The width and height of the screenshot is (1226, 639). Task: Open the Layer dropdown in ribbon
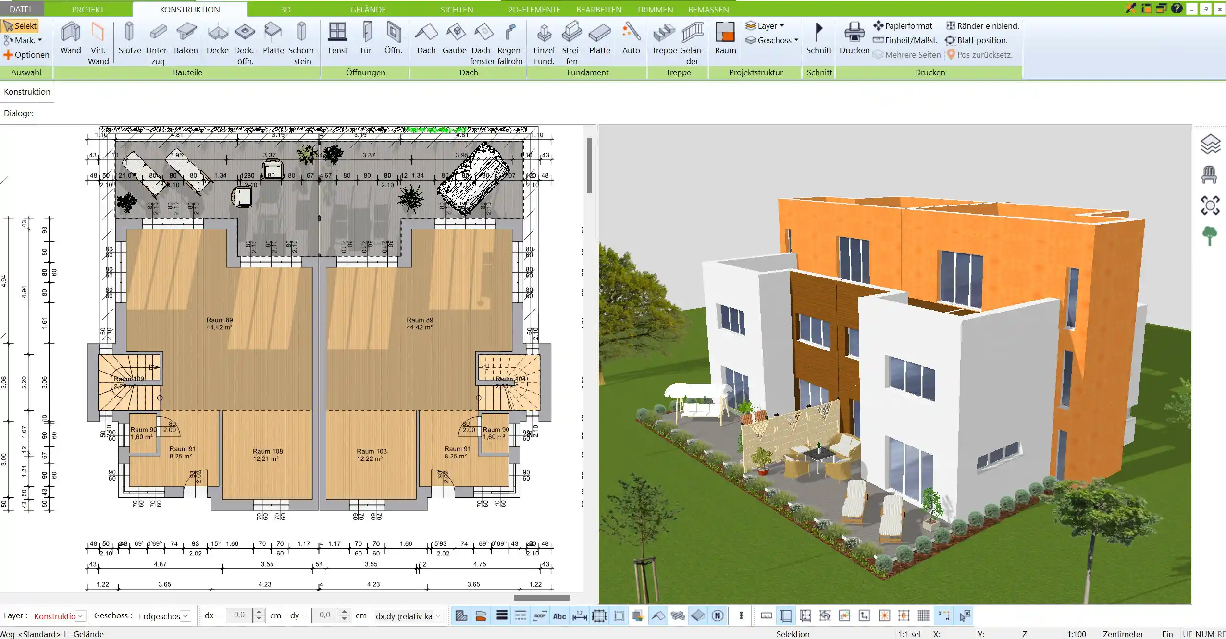(x=765, y=26)
